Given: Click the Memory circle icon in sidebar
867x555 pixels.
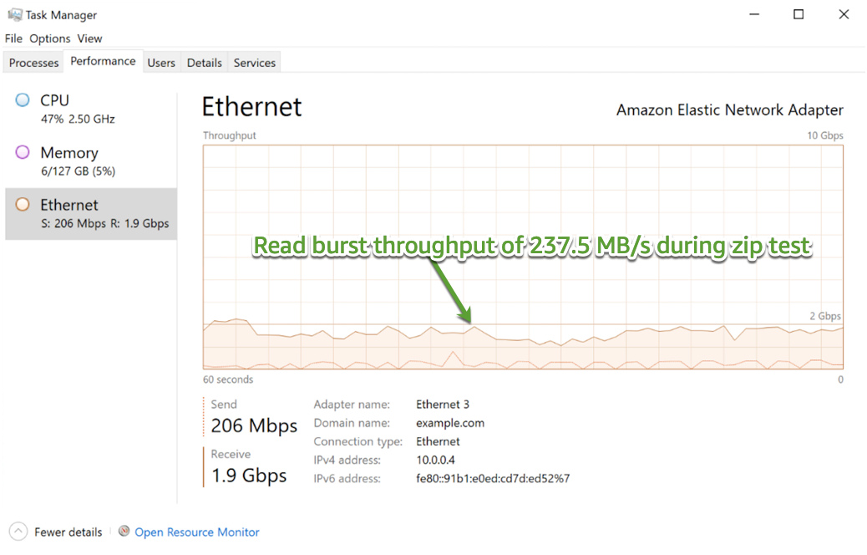Looking at the screenshot, I should click(23, 152).
